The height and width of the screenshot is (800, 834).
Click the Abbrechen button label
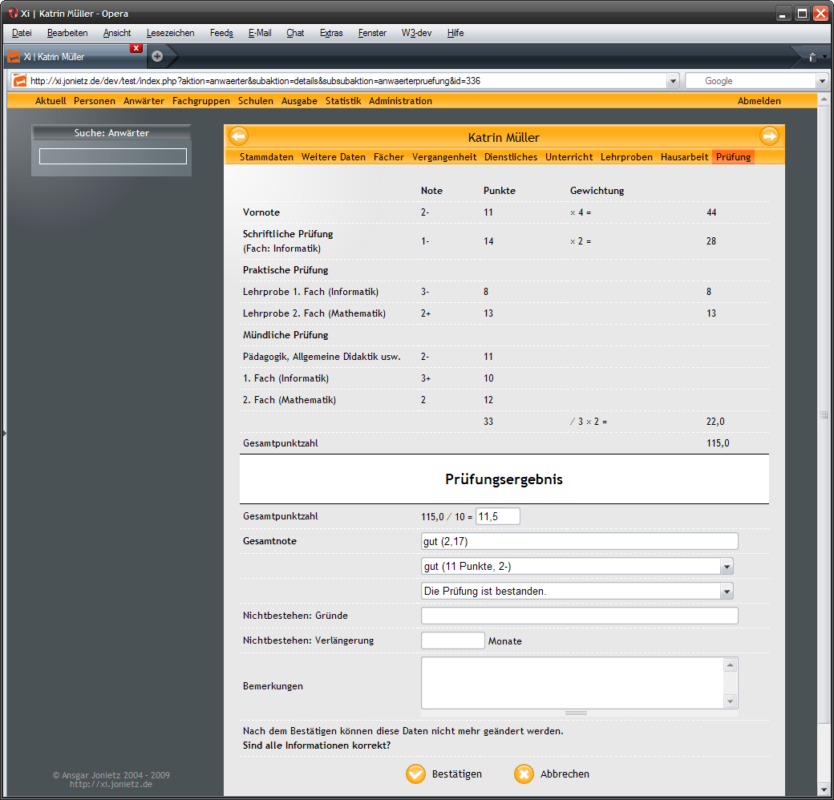565,774
